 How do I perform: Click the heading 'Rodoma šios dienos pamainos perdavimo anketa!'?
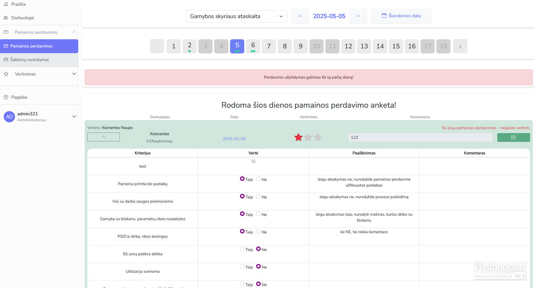coord(309,105)
